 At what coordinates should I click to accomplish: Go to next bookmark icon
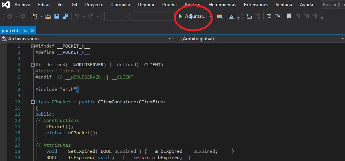(306, 16)
